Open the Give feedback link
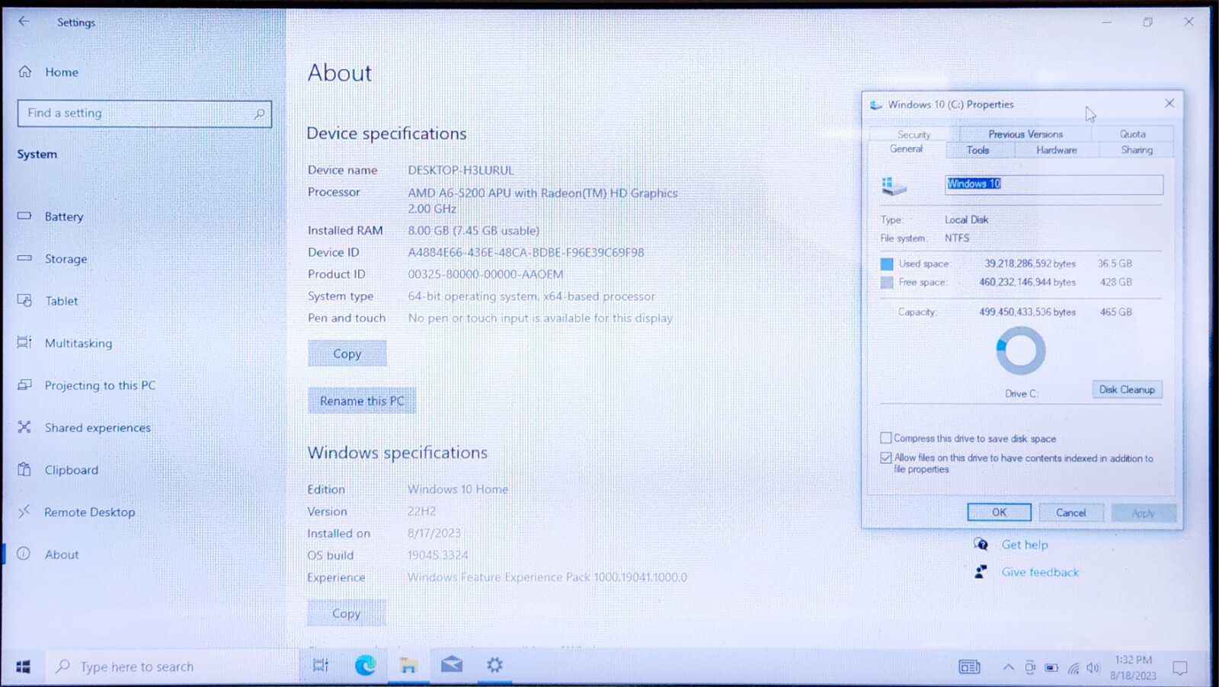Image resolution: width=1219 pixels, height=687 pixels. 1040,572
